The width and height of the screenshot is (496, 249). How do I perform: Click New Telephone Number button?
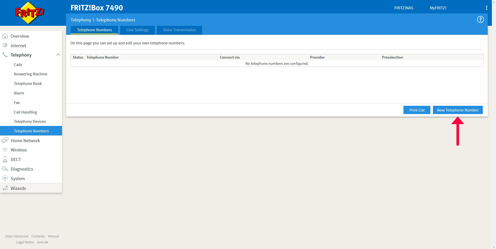(x=458, y=110)
